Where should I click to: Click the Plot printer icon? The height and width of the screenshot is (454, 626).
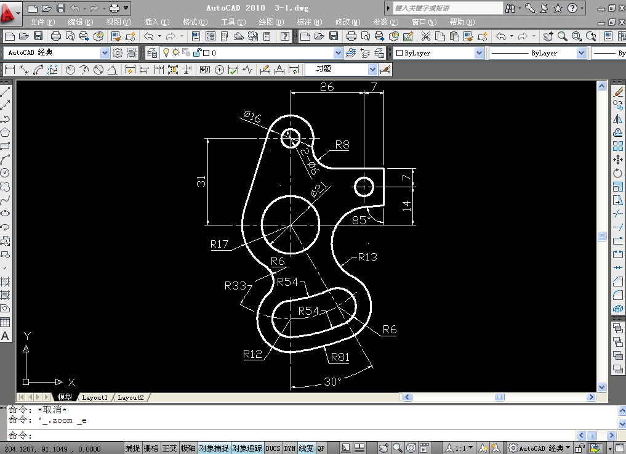[56, 37]
